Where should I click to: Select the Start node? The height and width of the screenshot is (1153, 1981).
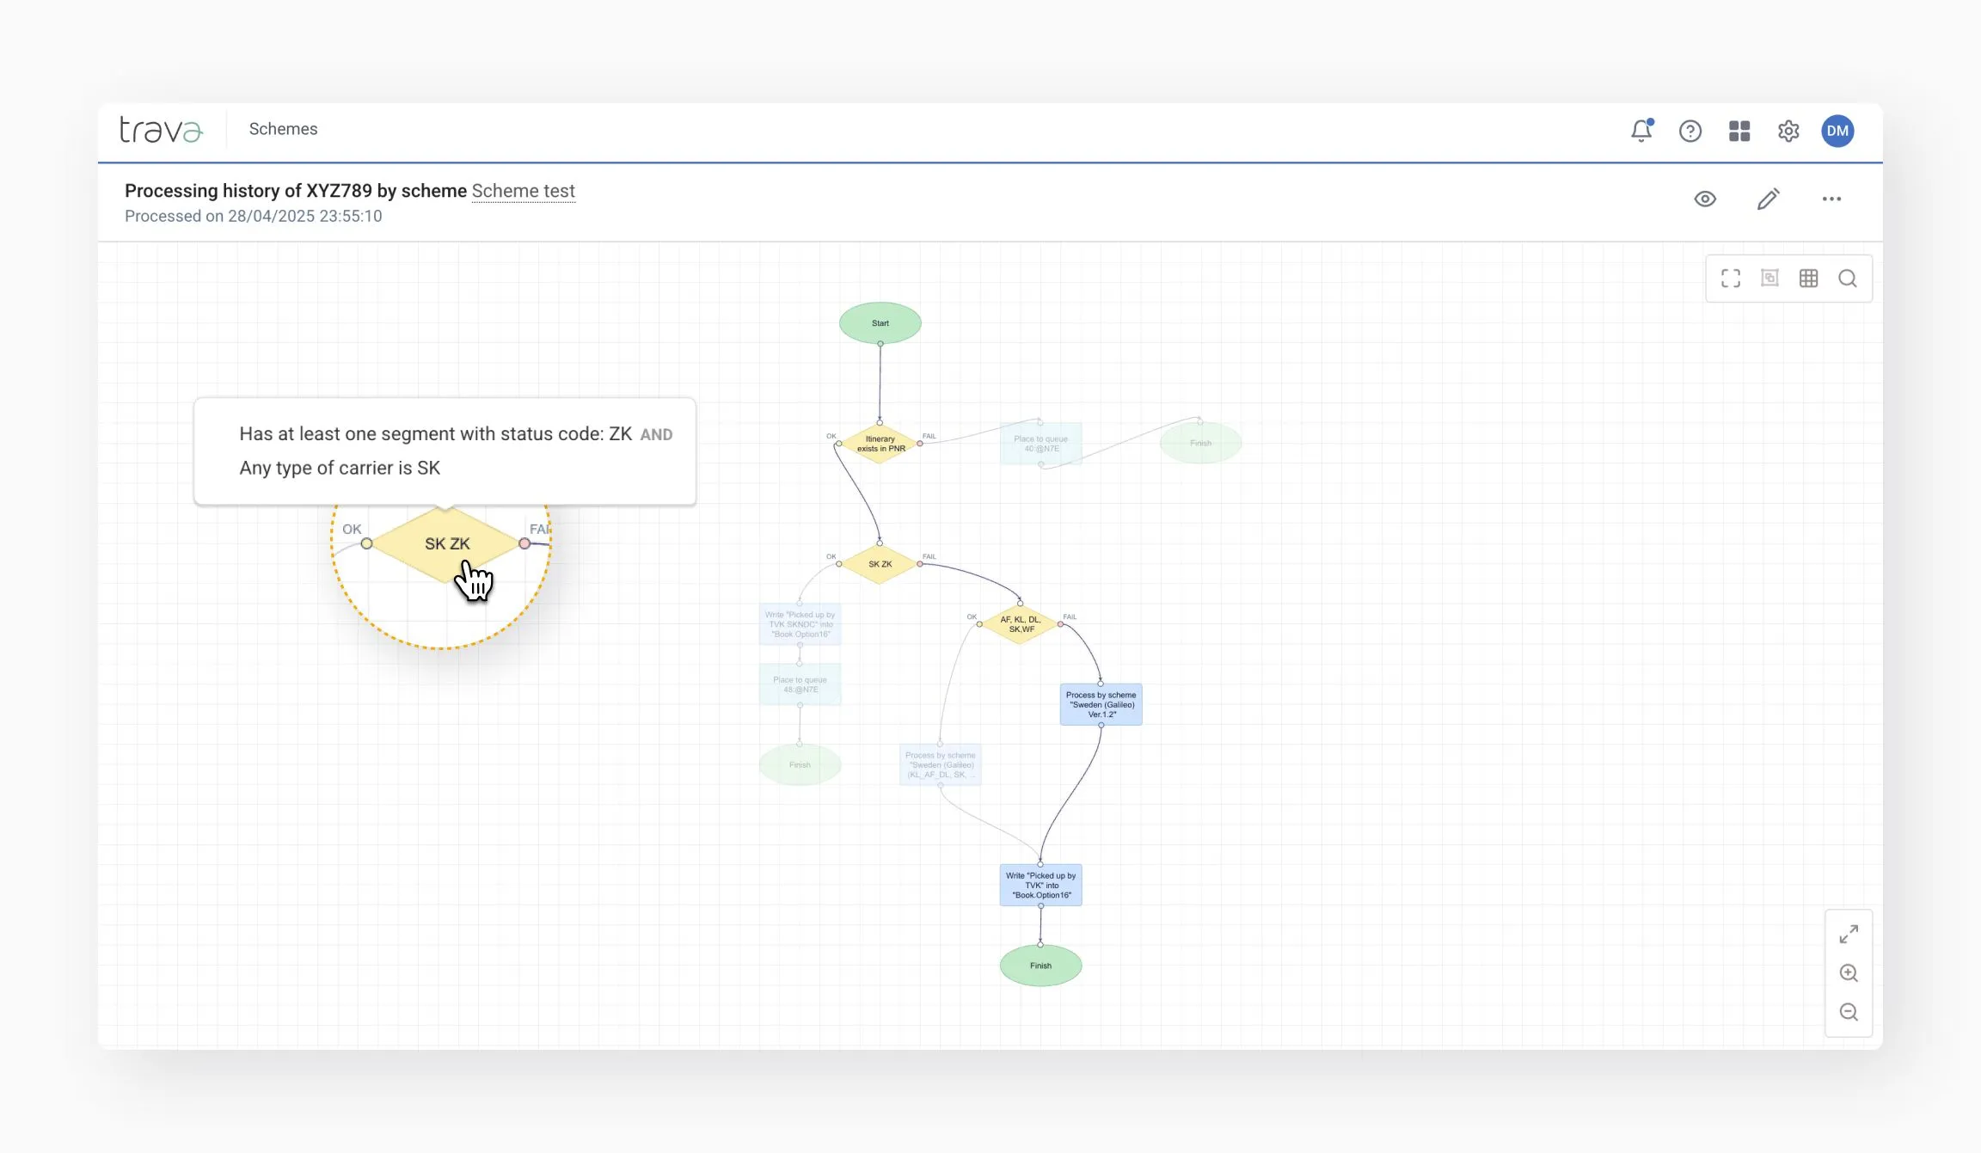880,323
